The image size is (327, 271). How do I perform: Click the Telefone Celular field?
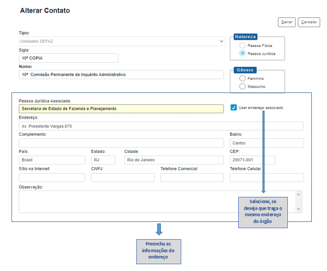click(x=266, y=178)
